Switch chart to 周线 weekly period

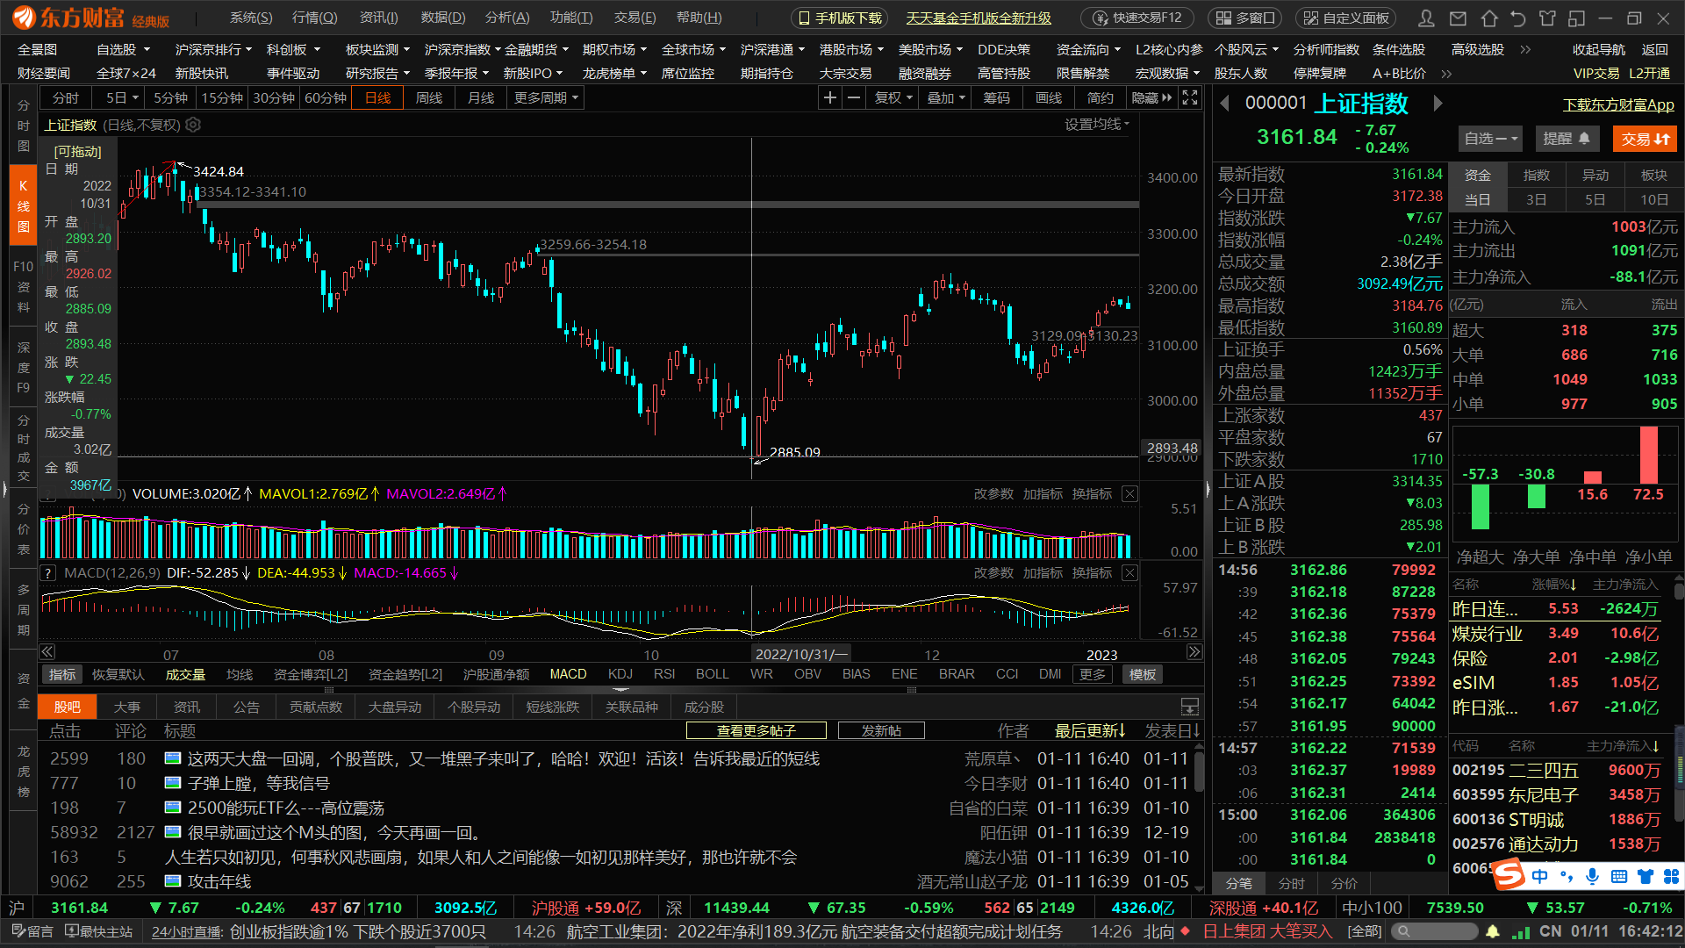tap(429, 97)
